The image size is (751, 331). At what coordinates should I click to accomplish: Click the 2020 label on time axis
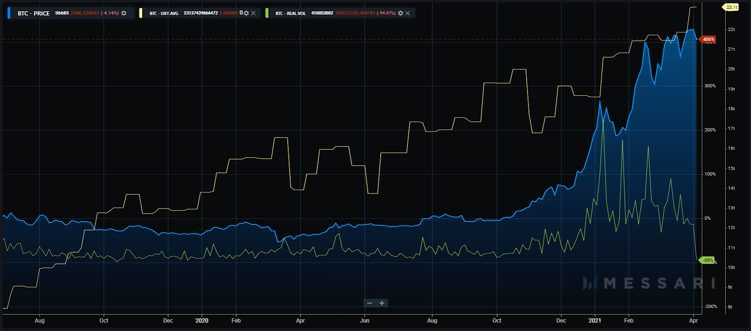click(202, 321)
